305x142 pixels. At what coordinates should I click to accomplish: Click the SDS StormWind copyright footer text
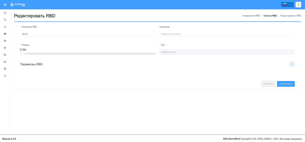[263, 139]
